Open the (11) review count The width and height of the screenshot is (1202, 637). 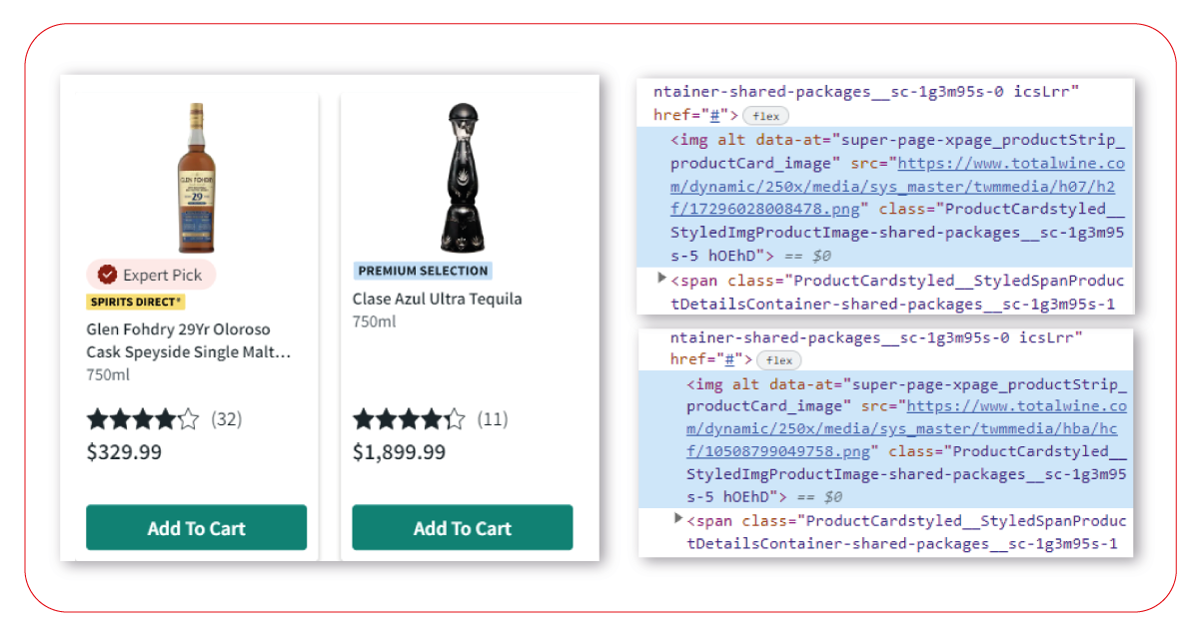pyautogui.click(x=493, y=419)
